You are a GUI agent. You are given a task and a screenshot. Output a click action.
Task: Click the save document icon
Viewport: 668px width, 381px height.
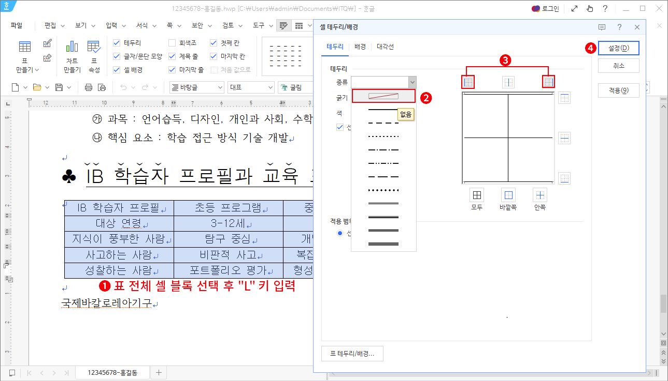pos(59,87)
